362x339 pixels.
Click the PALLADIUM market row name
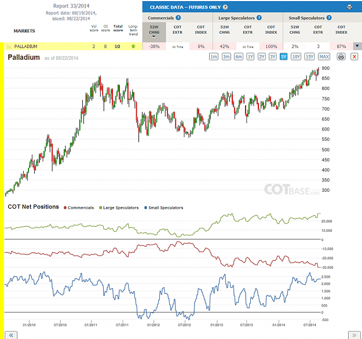coord(25,46)
